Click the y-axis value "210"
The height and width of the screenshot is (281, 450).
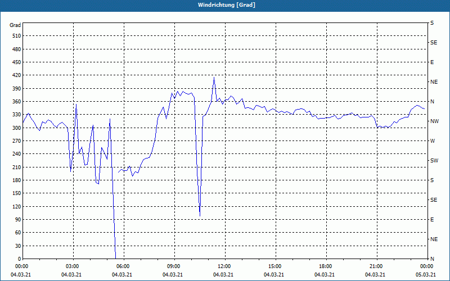pos(17,167)
